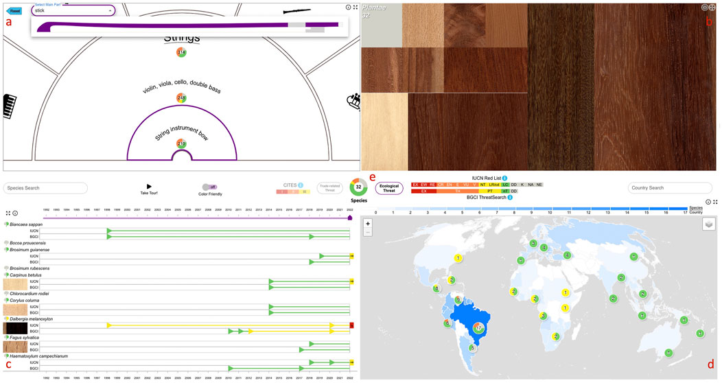Open the Select Main Part dropdown
Image resolution: width=722 pixels, height=383 pixels.
tap(73, 10)
